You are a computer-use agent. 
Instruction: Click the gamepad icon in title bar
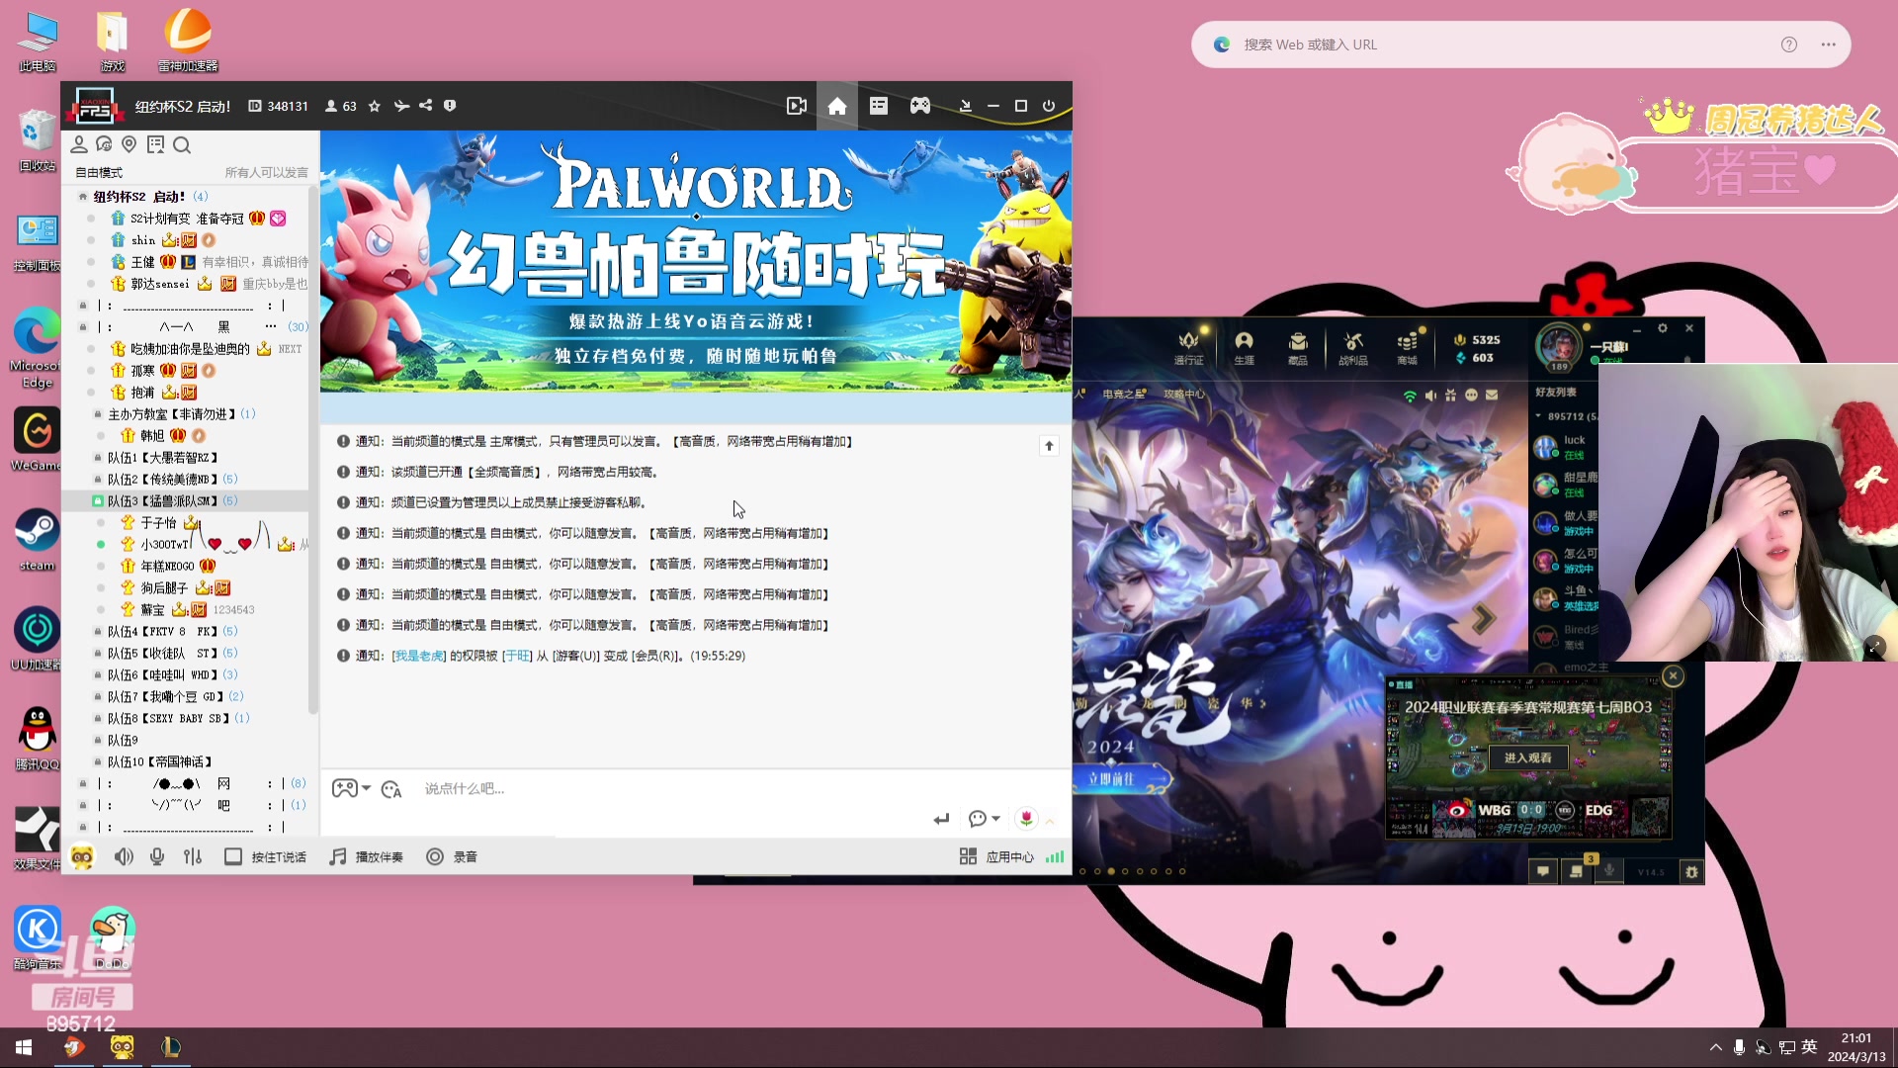pyautogui.click(x=919, y=106)
